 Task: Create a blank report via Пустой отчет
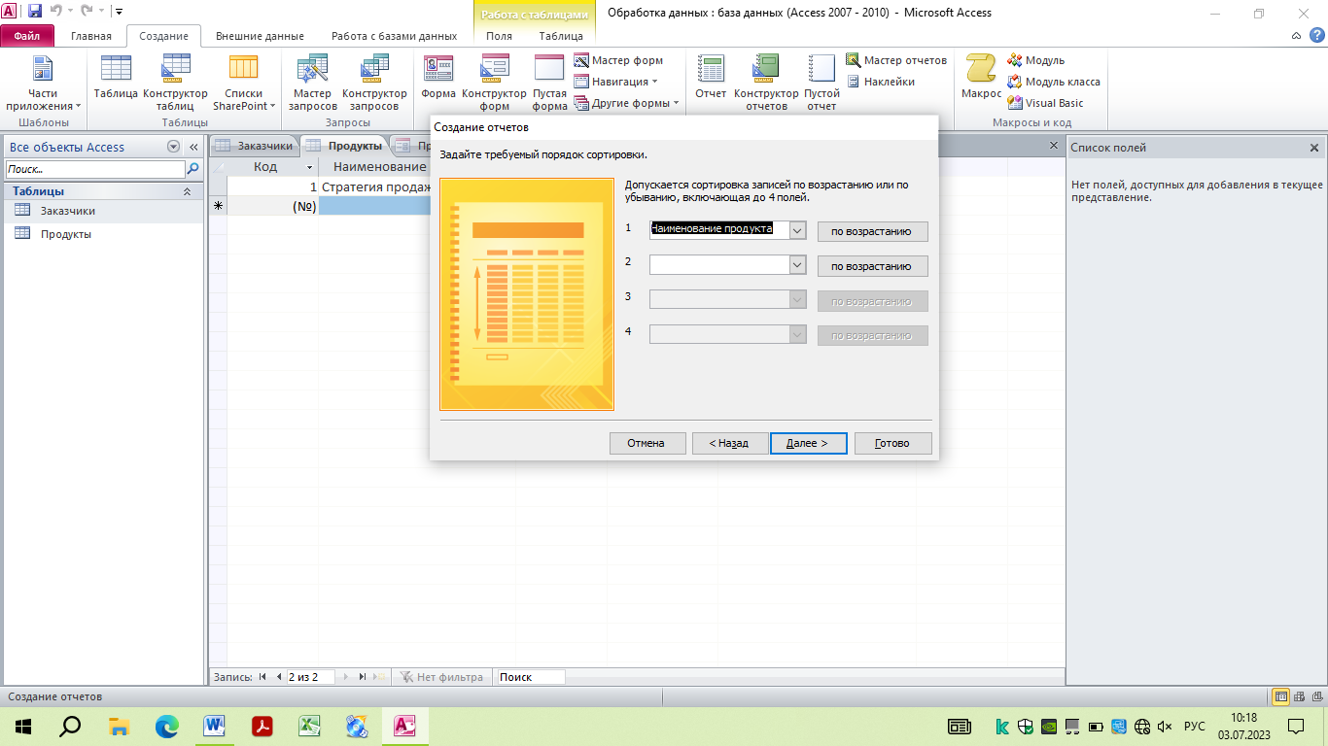(821, 84)
